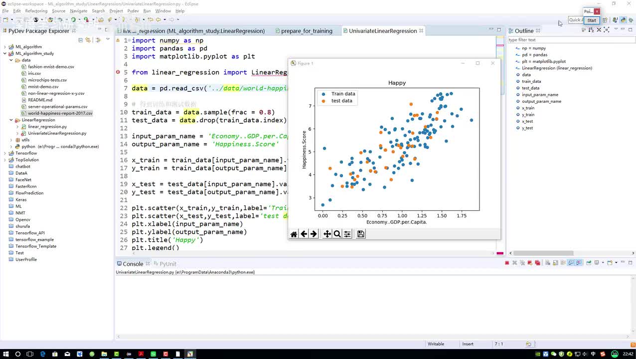Toggle the Pan tool in figure toolbar
636x359 pixels.
(x=327, y=234)
